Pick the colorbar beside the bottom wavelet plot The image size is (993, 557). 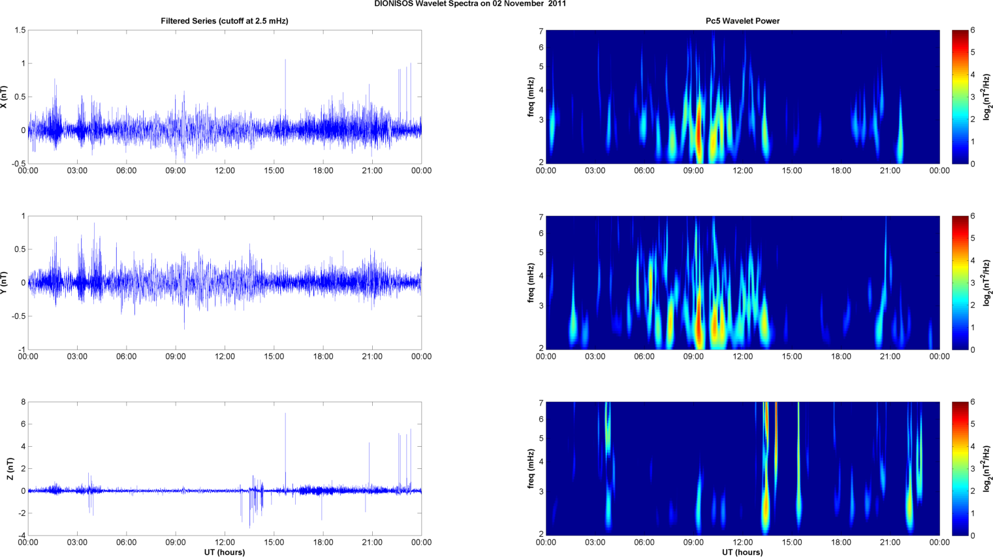point(960,469)
